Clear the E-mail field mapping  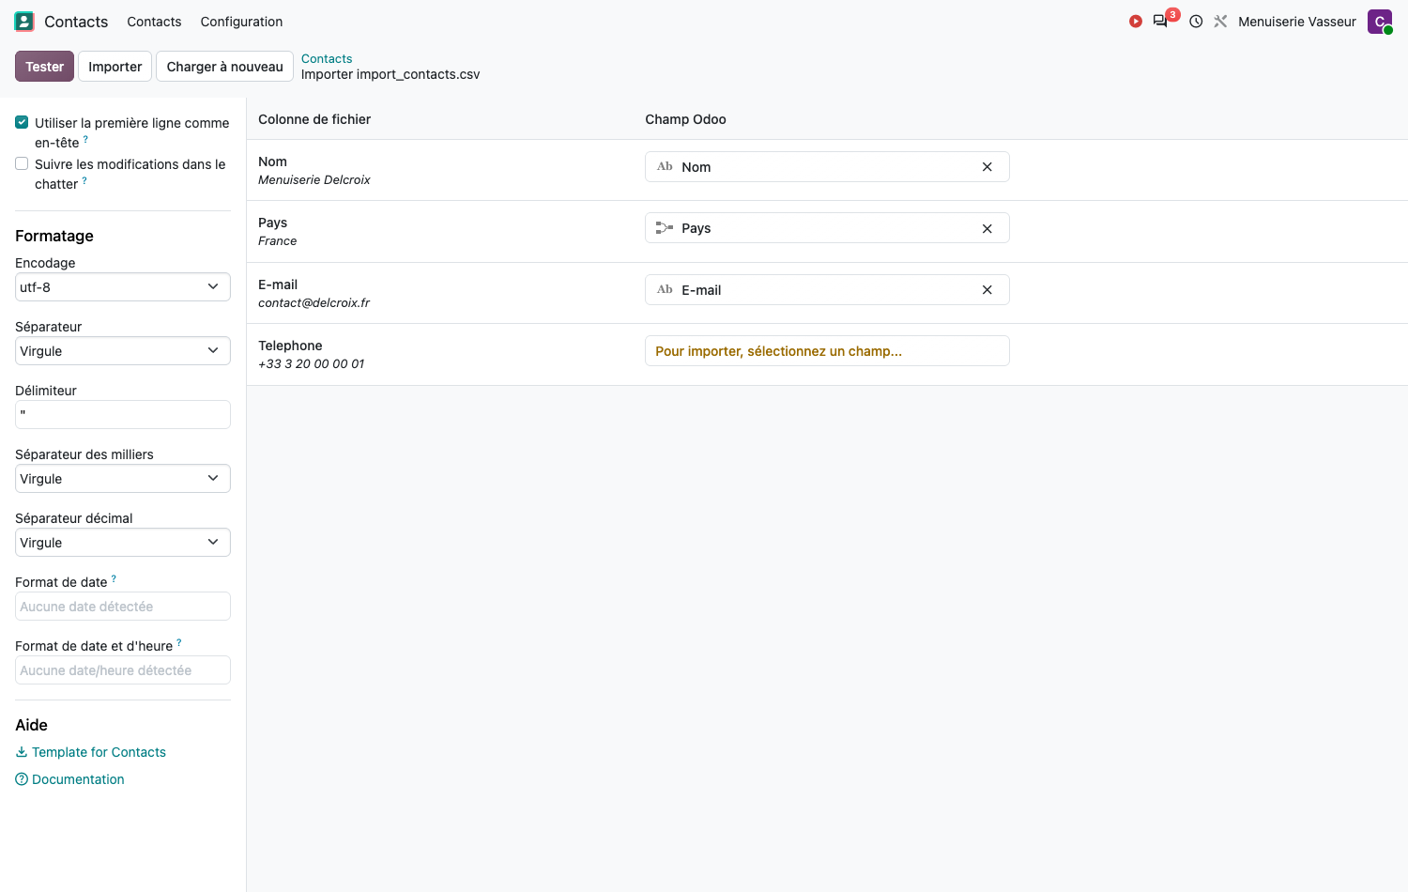point(987,290)
